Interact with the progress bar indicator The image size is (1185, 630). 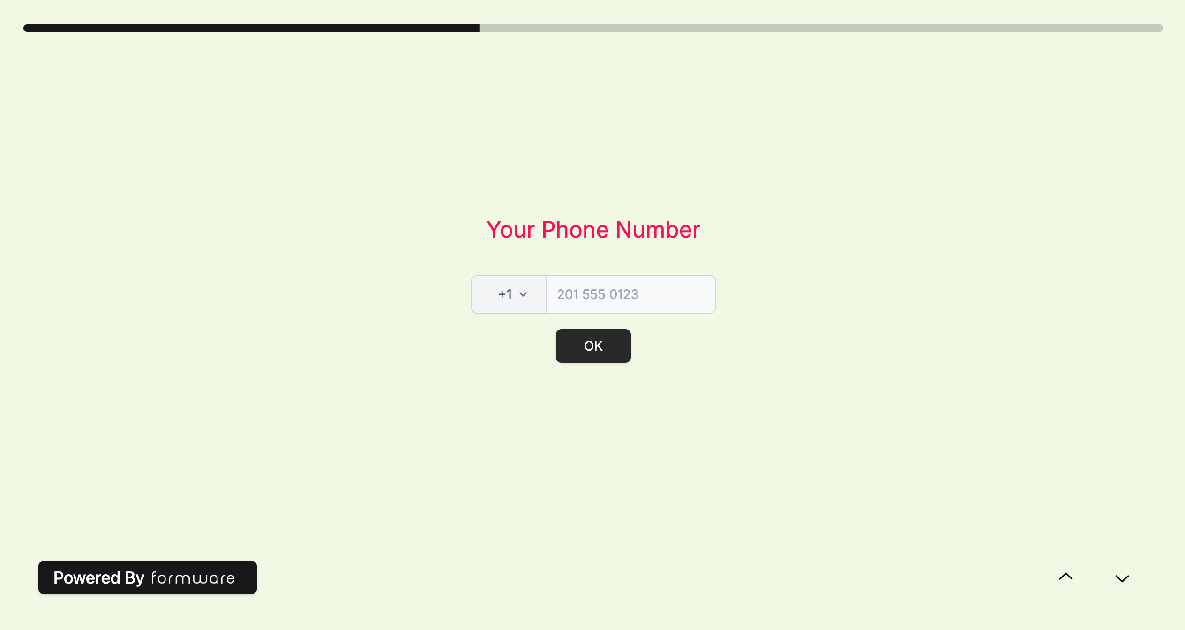click(251, 28)
